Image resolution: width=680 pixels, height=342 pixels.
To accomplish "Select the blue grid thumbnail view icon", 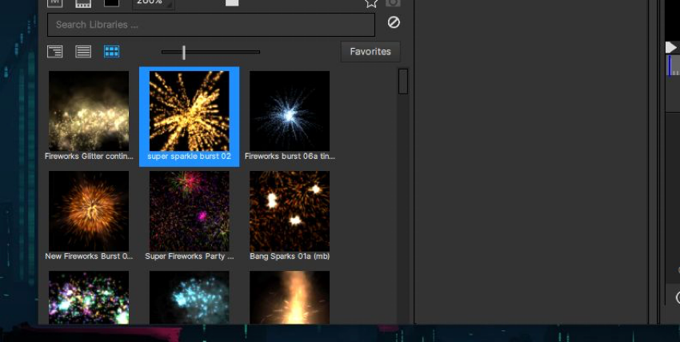I will click(x=111, y=51).
